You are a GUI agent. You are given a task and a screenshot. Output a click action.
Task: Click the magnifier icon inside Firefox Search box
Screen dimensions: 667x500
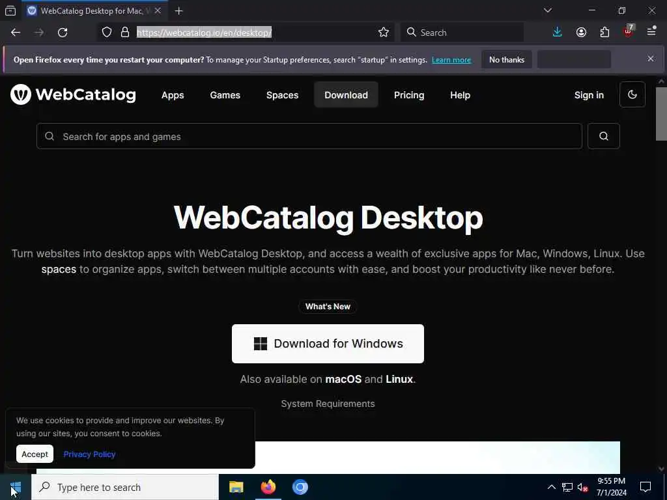point(411,33)
